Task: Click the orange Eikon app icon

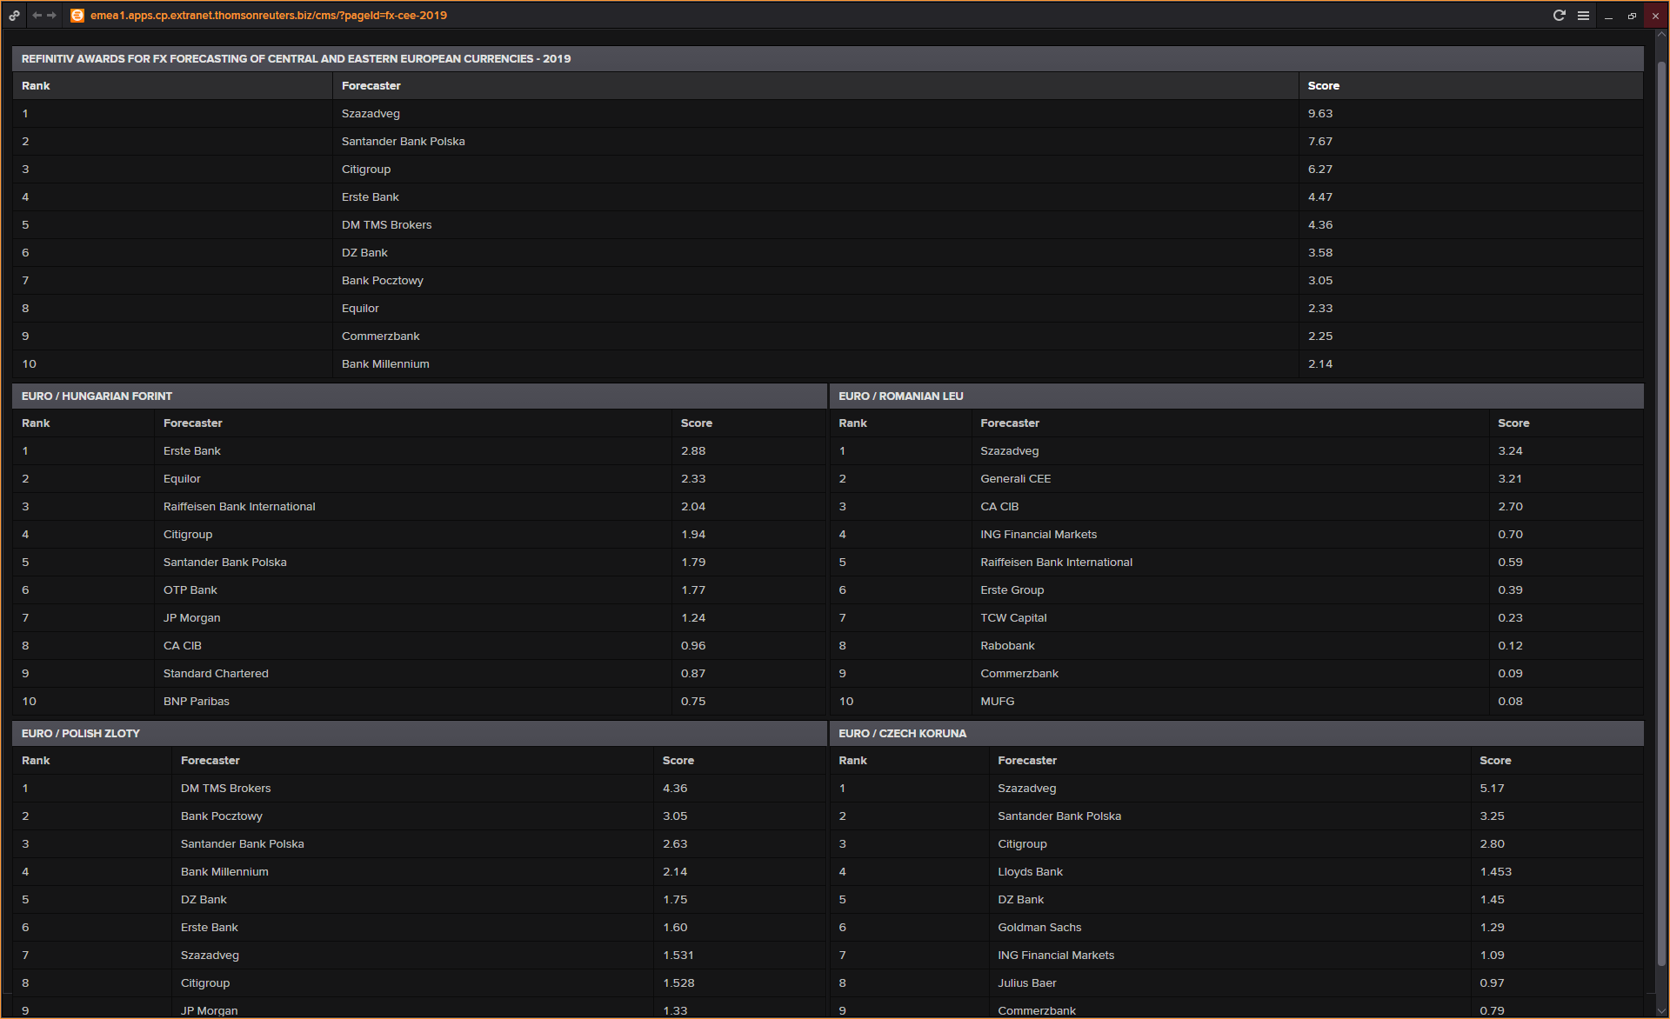Action: (77, 16)
